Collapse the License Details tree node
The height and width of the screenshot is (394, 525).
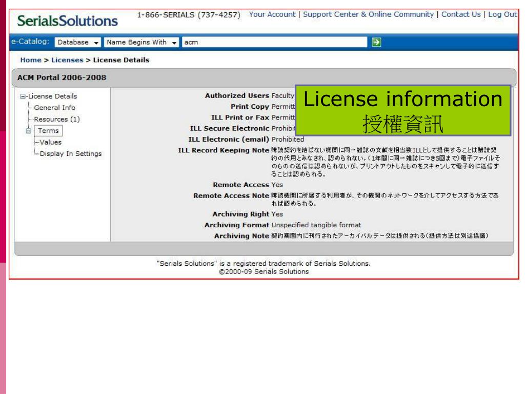pos(23,96)
